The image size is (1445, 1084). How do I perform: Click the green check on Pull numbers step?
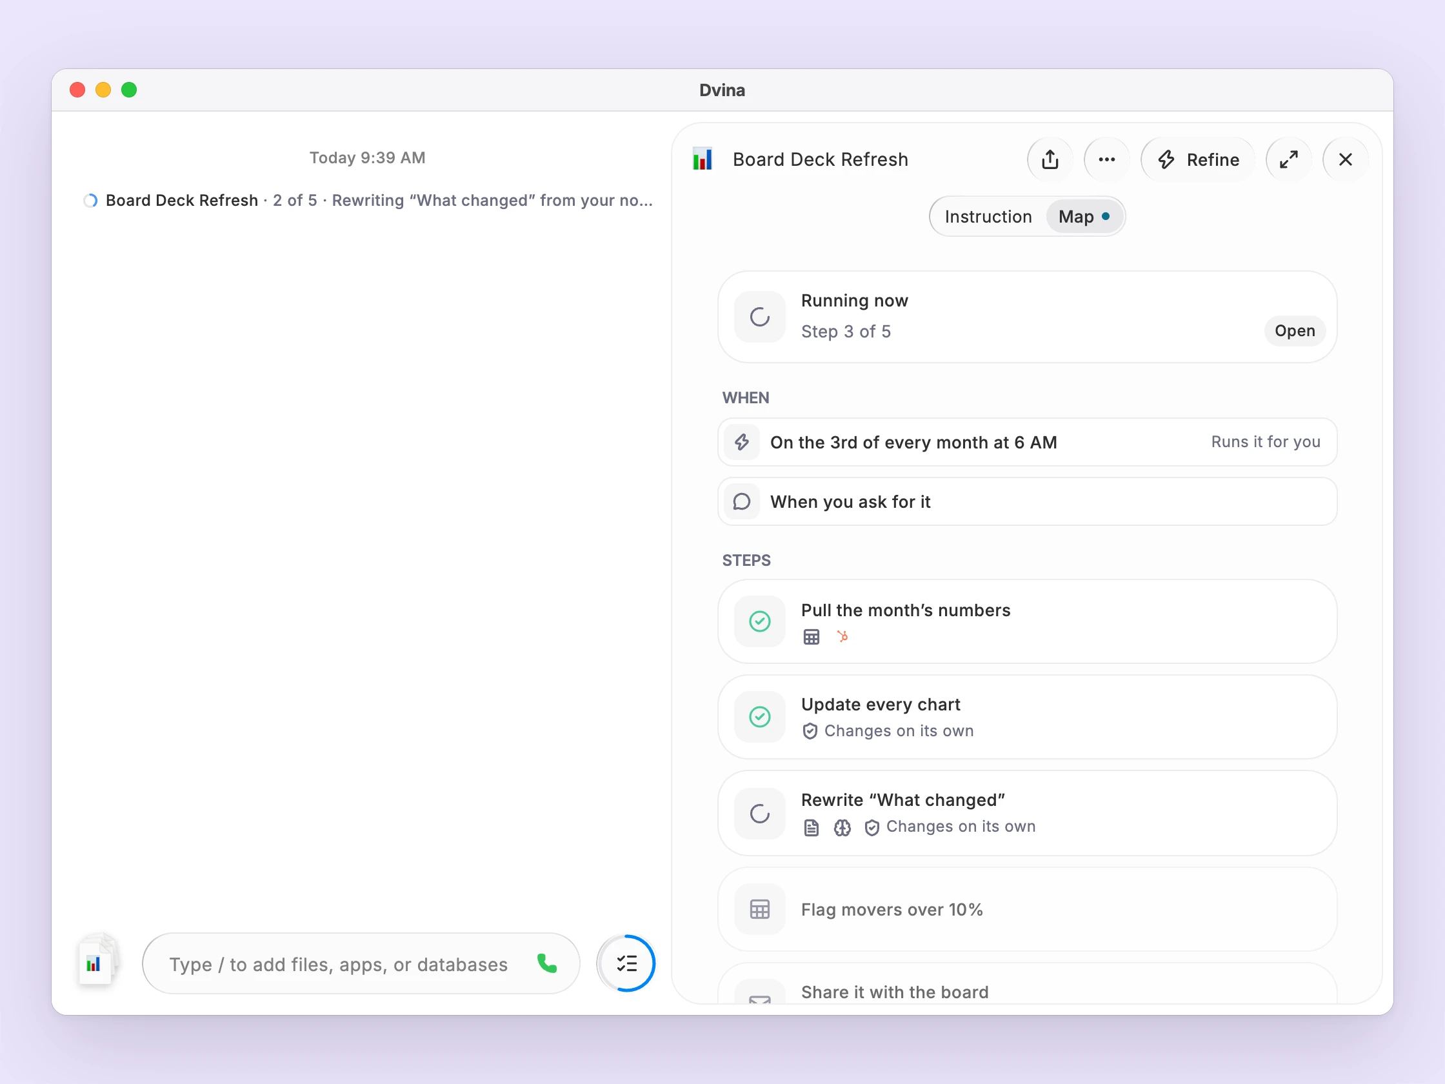(x=759, y=621)
